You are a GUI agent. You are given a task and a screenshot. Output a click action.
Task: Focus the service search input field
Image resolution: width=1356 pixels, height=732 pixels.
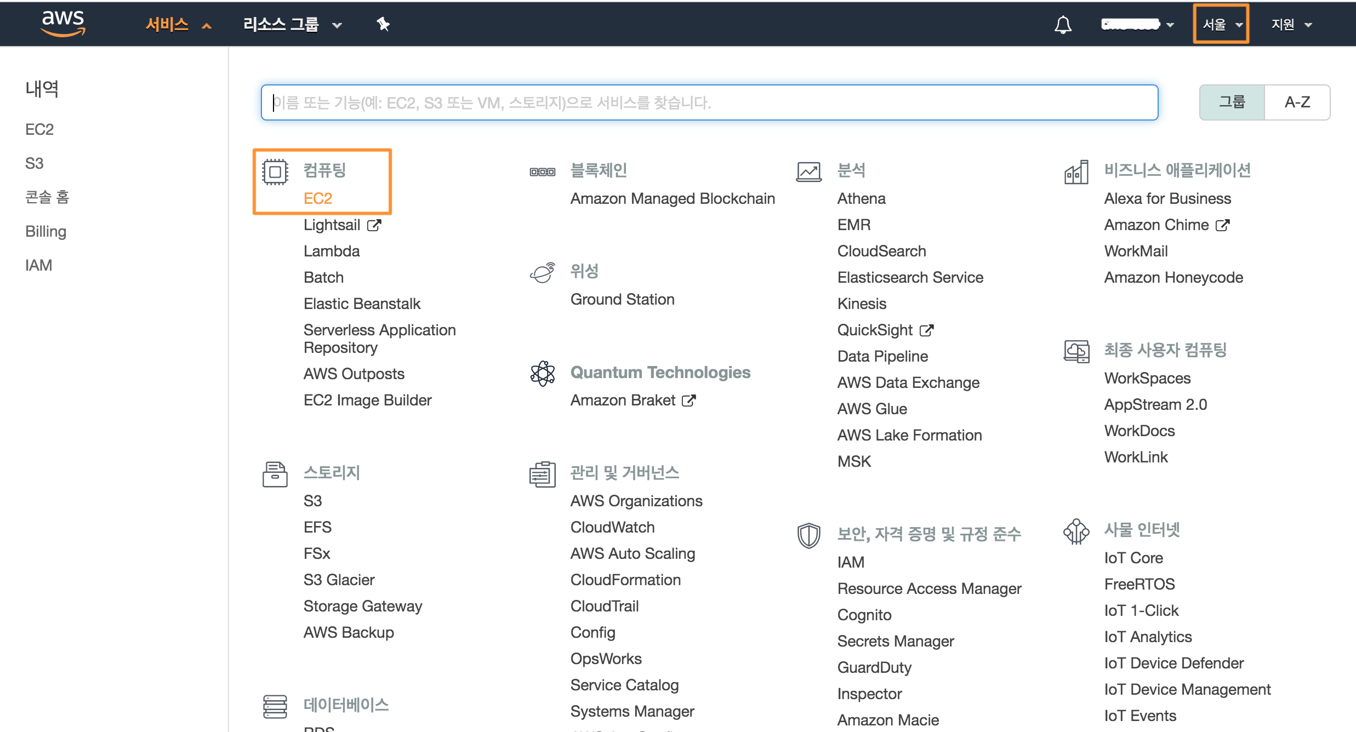tap(709, 102)
